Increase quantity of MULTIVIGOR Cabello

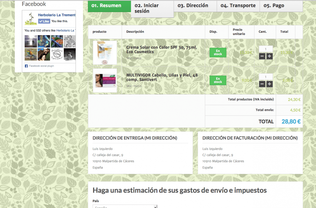tap(269, 84)
